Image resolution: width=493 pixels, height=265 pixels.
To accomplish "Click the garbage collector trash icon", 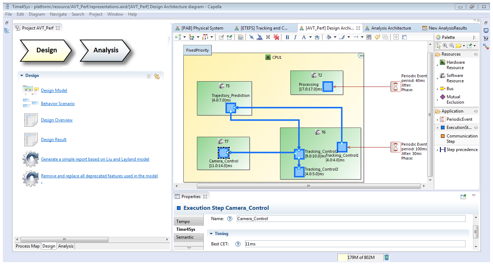I will [x=387, y=257].
